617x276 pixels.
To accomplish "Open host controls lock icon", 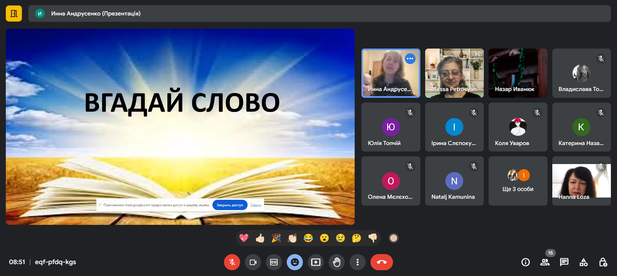I will (603, 262).
